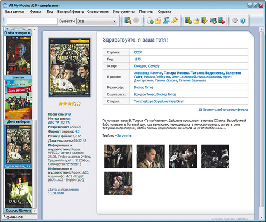This screenshot has height=222, width=266.
Task: Click the key password protection icon
Action: coord(174,21)
